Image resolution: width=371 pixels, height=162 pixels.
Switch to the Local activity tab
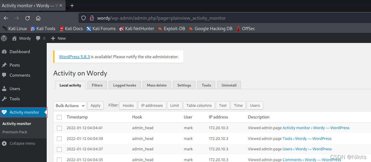pyautogui.click(x=70, y=85)
